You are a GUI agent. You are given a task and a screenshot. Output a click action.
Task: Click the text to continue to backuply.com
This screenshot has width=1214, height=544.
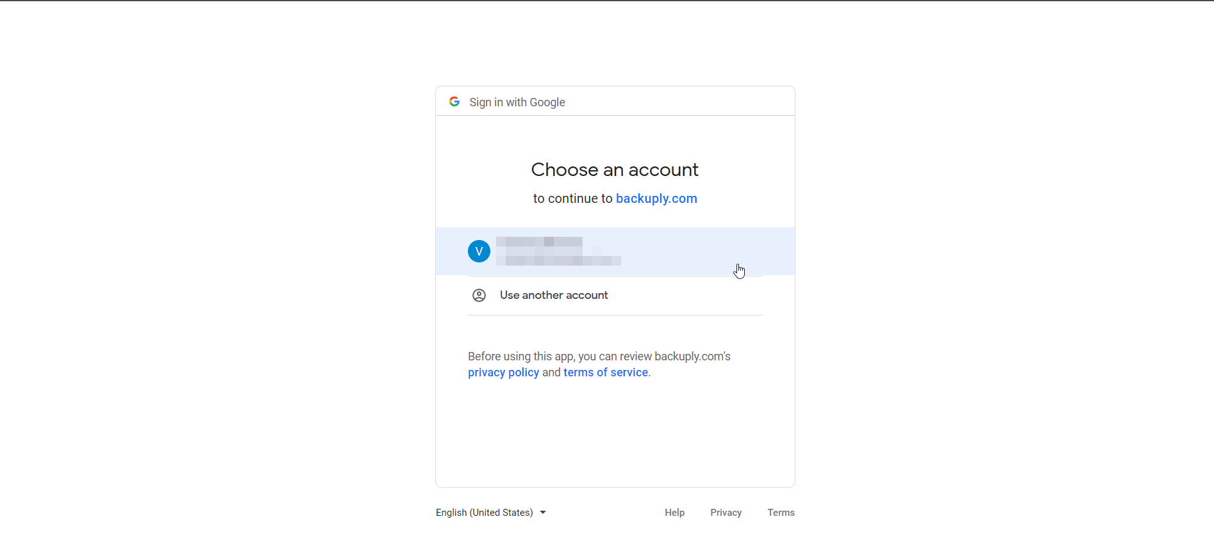click(x=572, y=198)
